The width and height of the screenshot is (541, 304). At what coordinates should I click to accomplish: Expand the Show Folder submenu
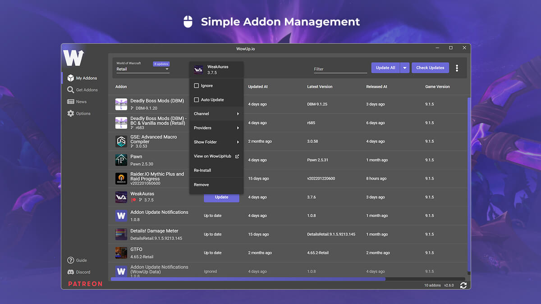pos(216,142)
